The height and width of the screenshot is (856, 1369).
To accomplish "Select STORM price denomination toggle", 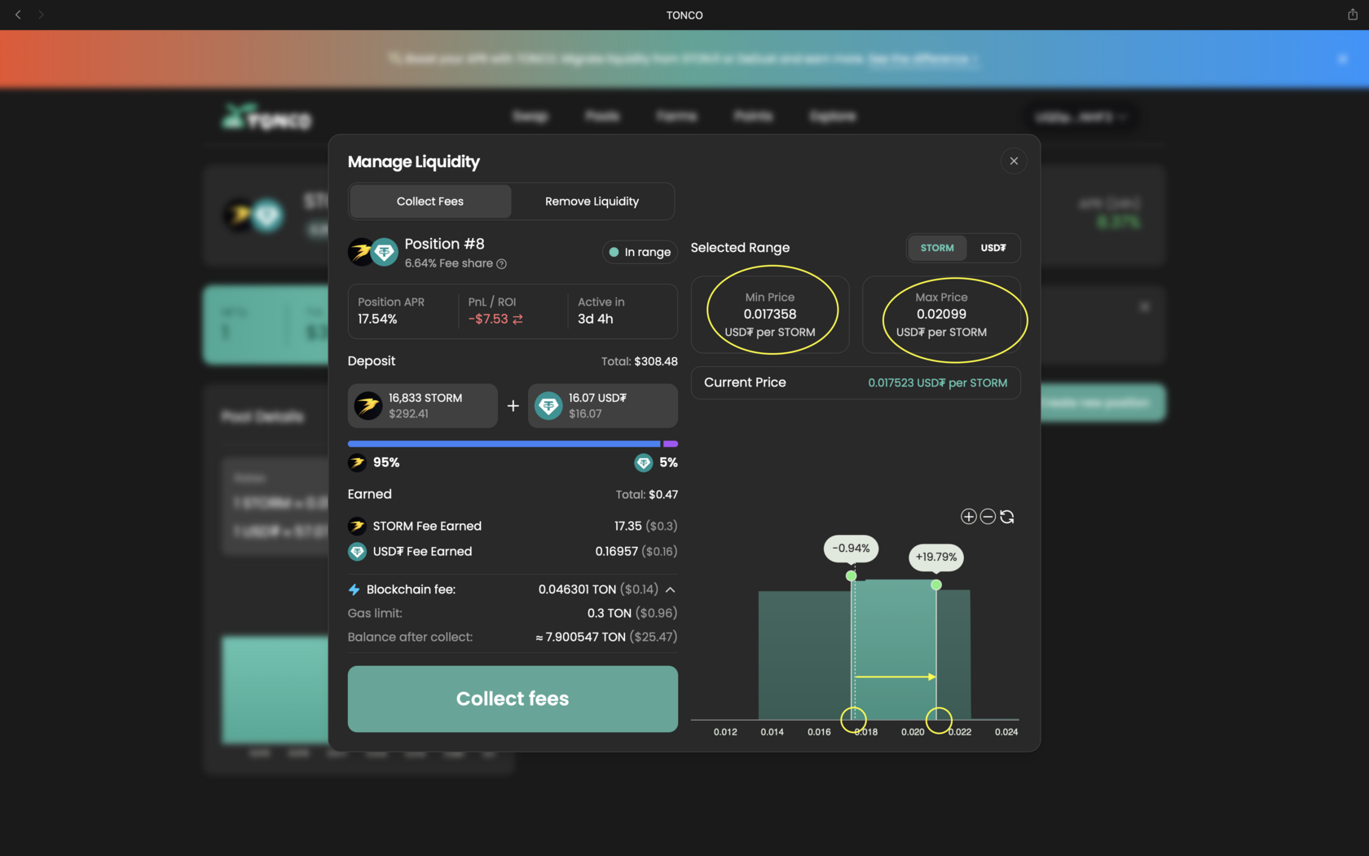I will pos(937,248).
